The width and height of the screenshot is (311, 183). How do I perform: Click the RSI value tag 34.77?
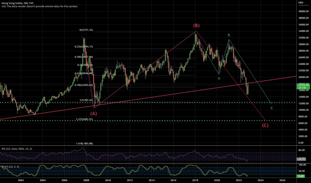point(301,159)
